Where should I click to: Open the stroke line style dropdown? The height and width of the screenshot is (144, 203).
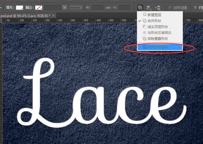coord(76,8)
